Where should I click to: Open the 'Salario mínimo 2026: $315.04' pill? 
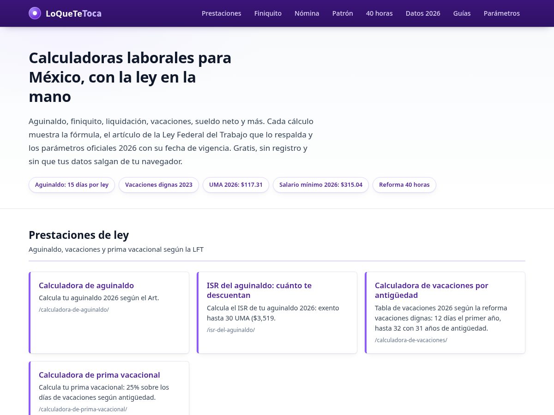(321, 185)
